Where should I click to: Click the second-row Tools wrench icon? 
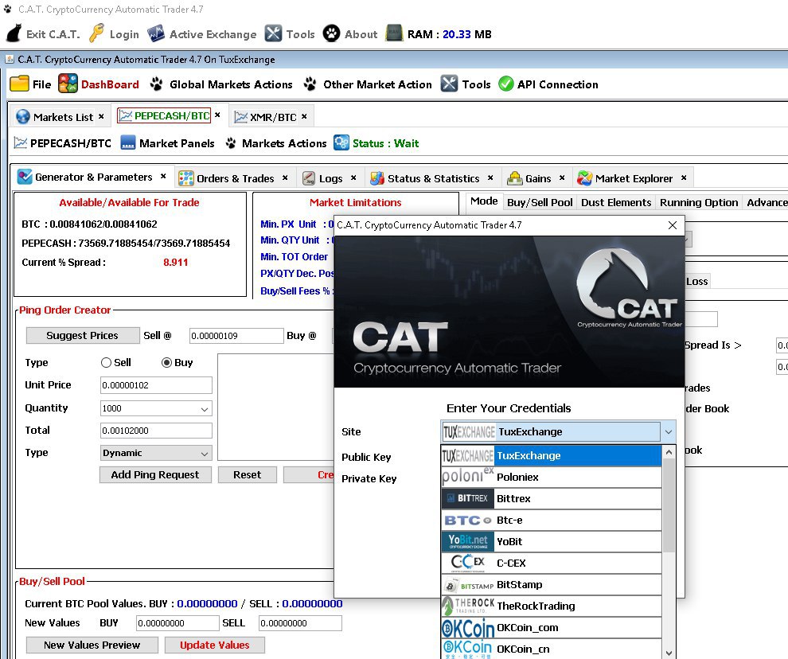tap(449, 84)
